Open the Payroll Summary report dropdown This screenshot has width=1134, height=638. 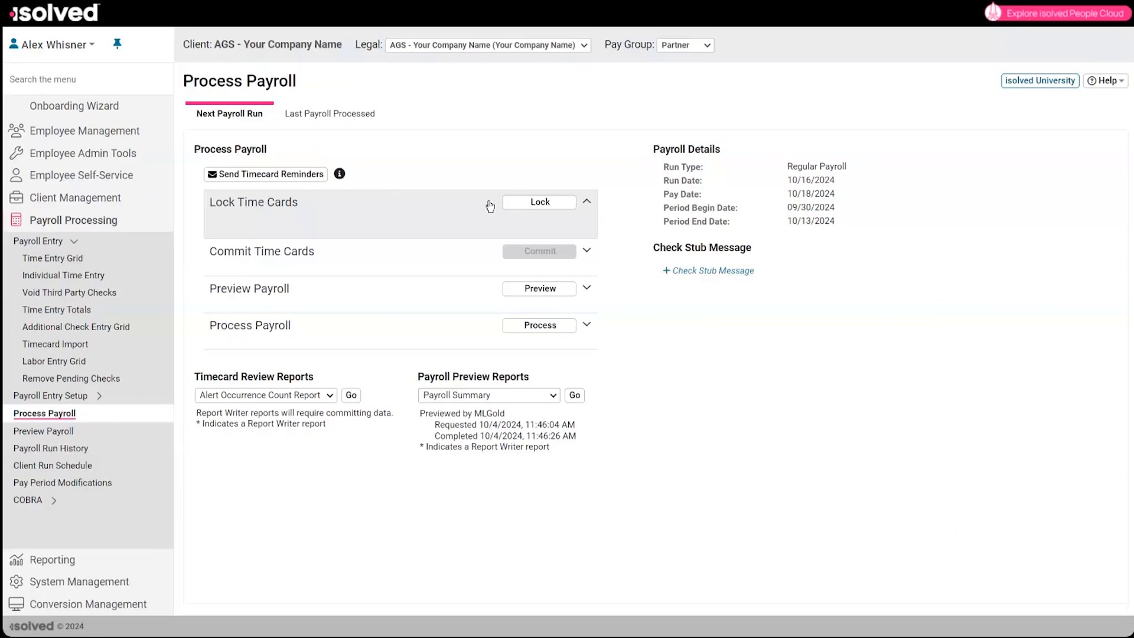(488, 395)
